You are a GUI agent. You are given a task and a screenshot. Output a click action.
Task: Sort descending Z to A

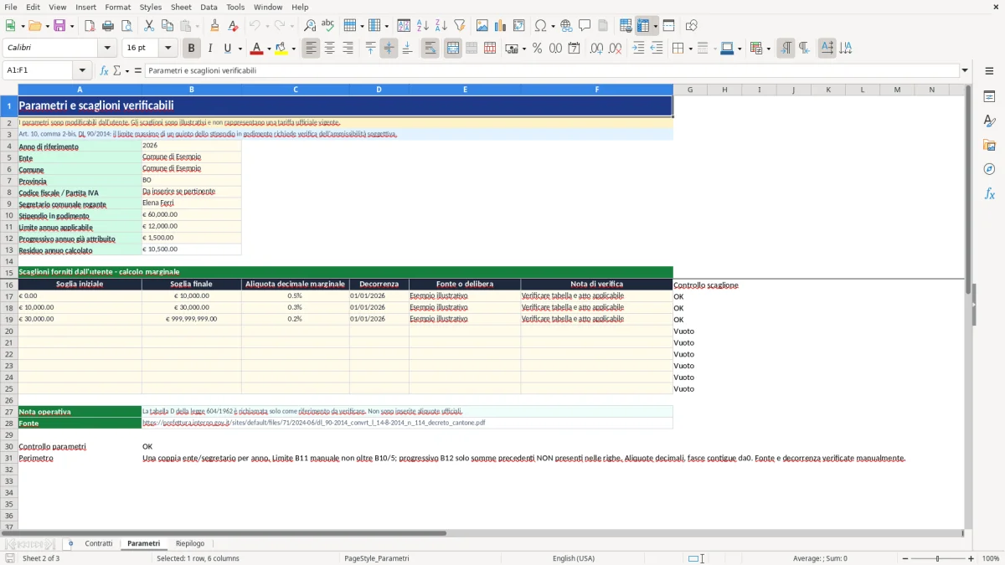point(441,26)
